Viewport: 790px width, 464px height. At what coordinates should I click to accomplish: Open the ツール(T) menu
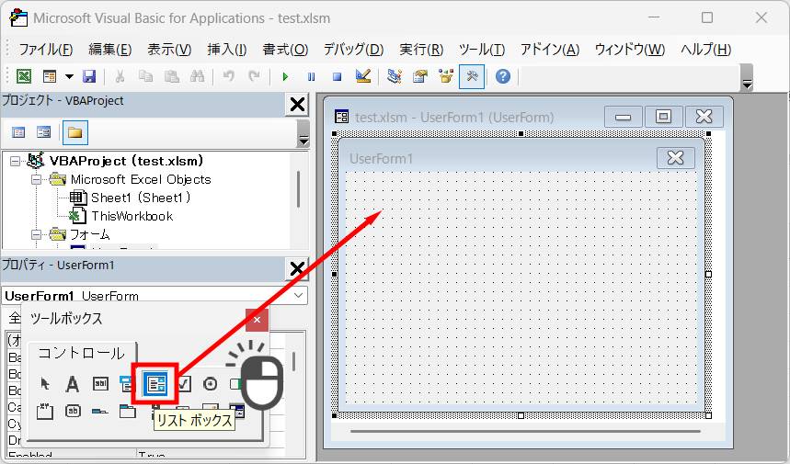[482, 50]
